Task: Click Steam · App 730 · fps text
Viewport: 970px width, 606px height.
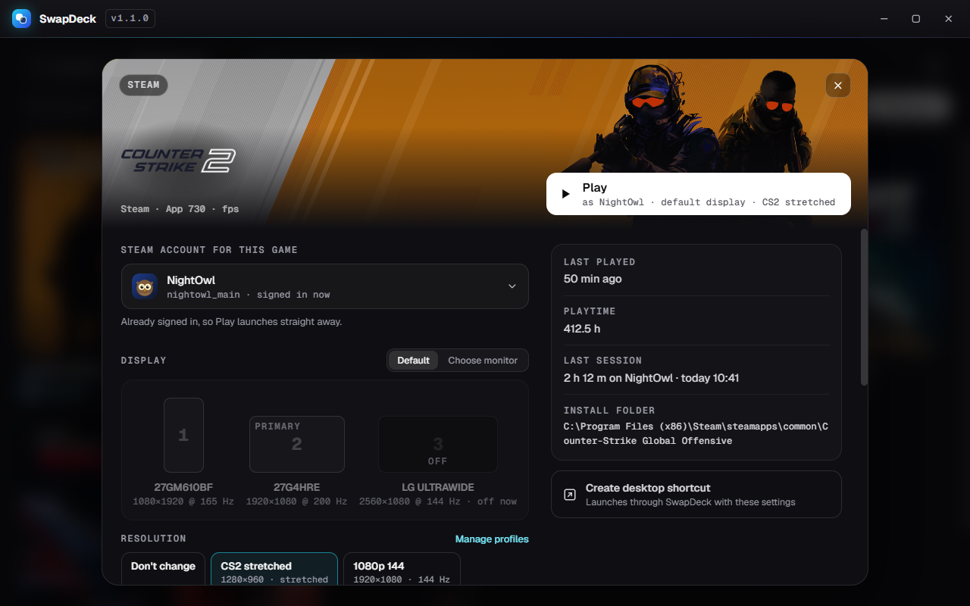Action: pos(180,209)
